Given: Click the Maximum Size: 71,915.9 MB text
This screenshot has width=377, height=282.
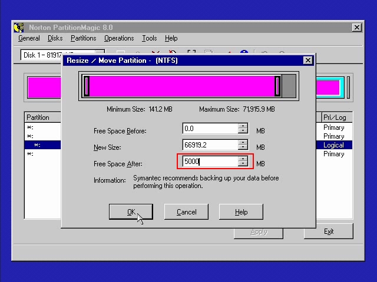Looking at the screenshot, I should click(x=237, y=109).
